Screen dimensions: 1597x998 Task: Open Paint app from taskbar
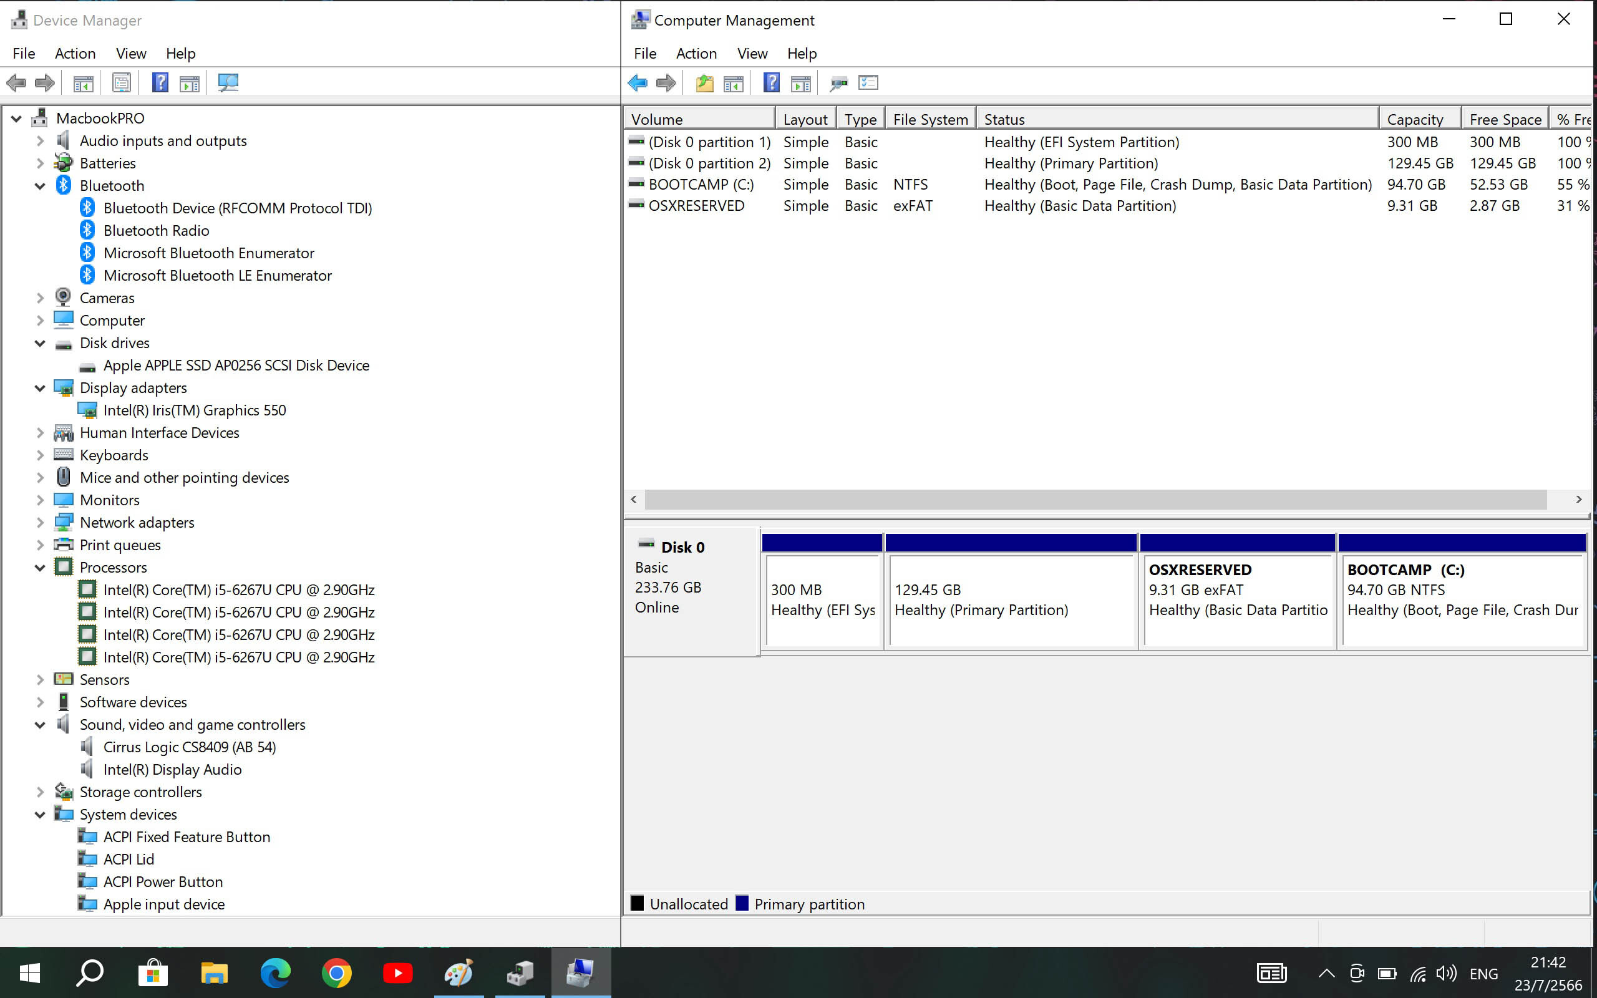[x=459, y=973]
